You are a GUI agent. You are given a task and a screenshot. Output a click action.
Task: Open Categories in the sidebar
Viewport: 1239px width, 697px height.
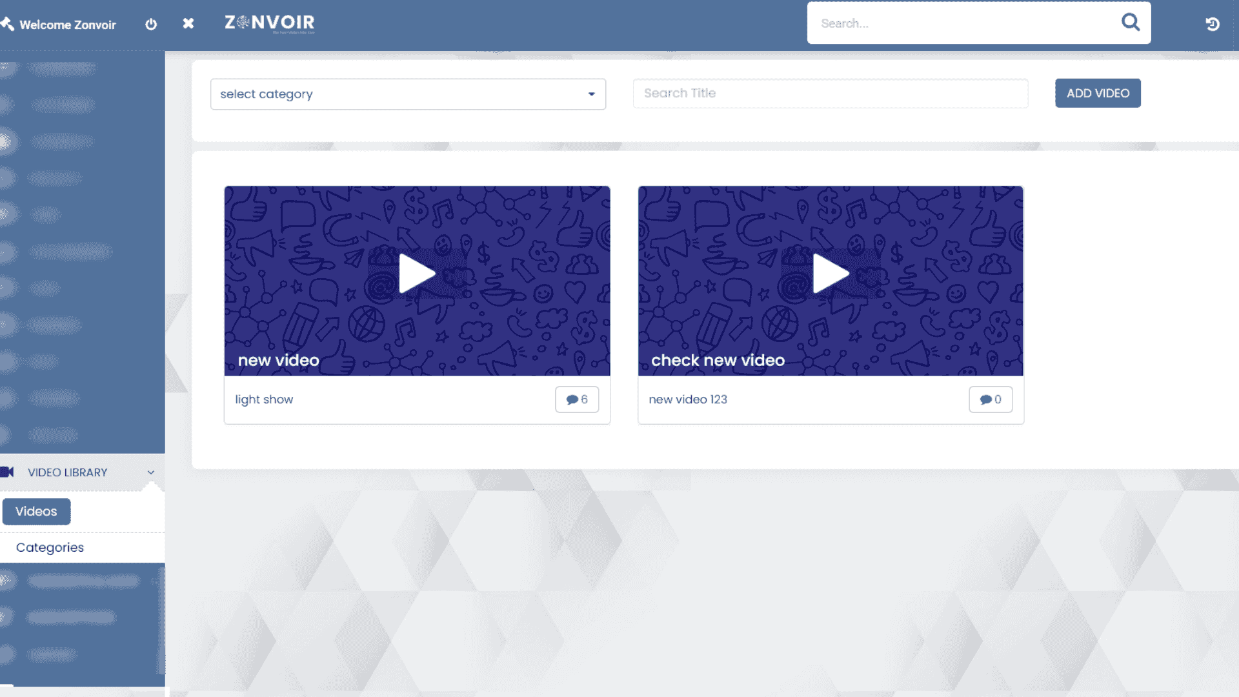pyautogui.click(x=50, y=547)
